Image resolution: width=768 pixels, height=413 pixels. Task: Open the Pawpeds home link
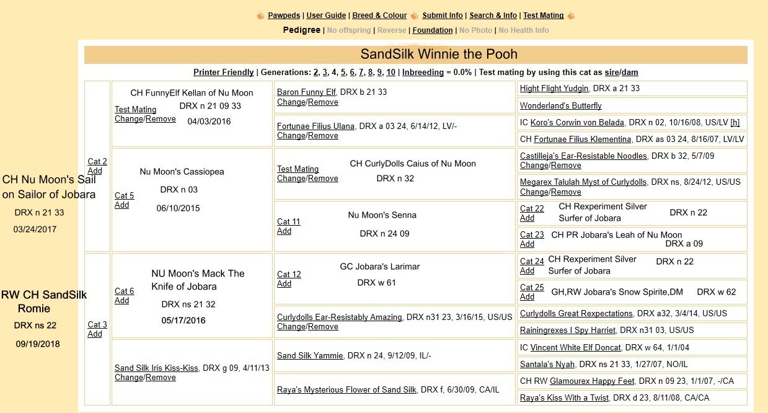pyautogui.click(x=285, y=16)
